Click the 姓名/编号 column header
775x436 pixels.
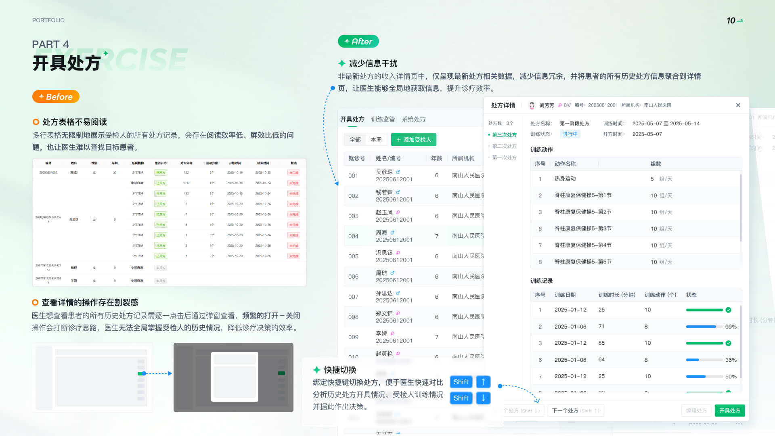[x=388, y=158]
